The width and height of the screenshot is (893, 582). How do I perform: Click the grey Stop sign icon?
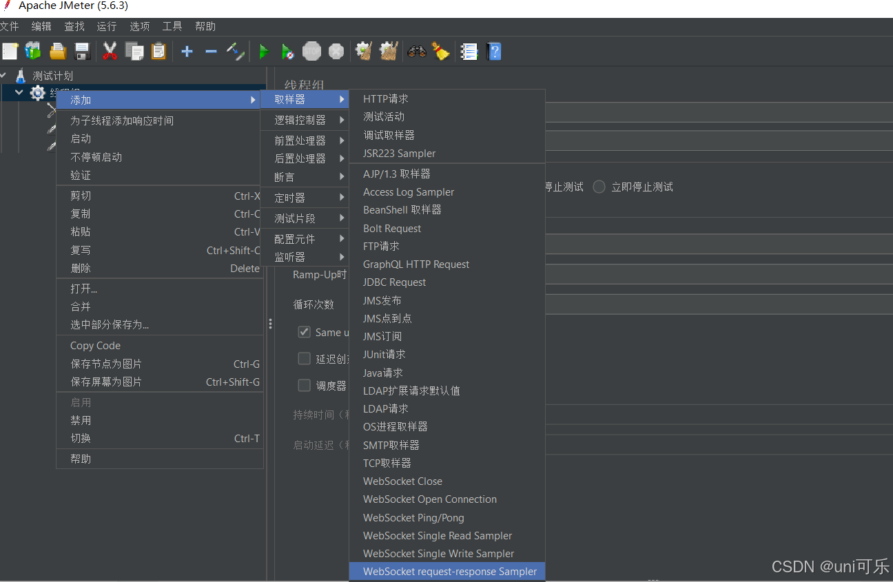coord(312,51)
